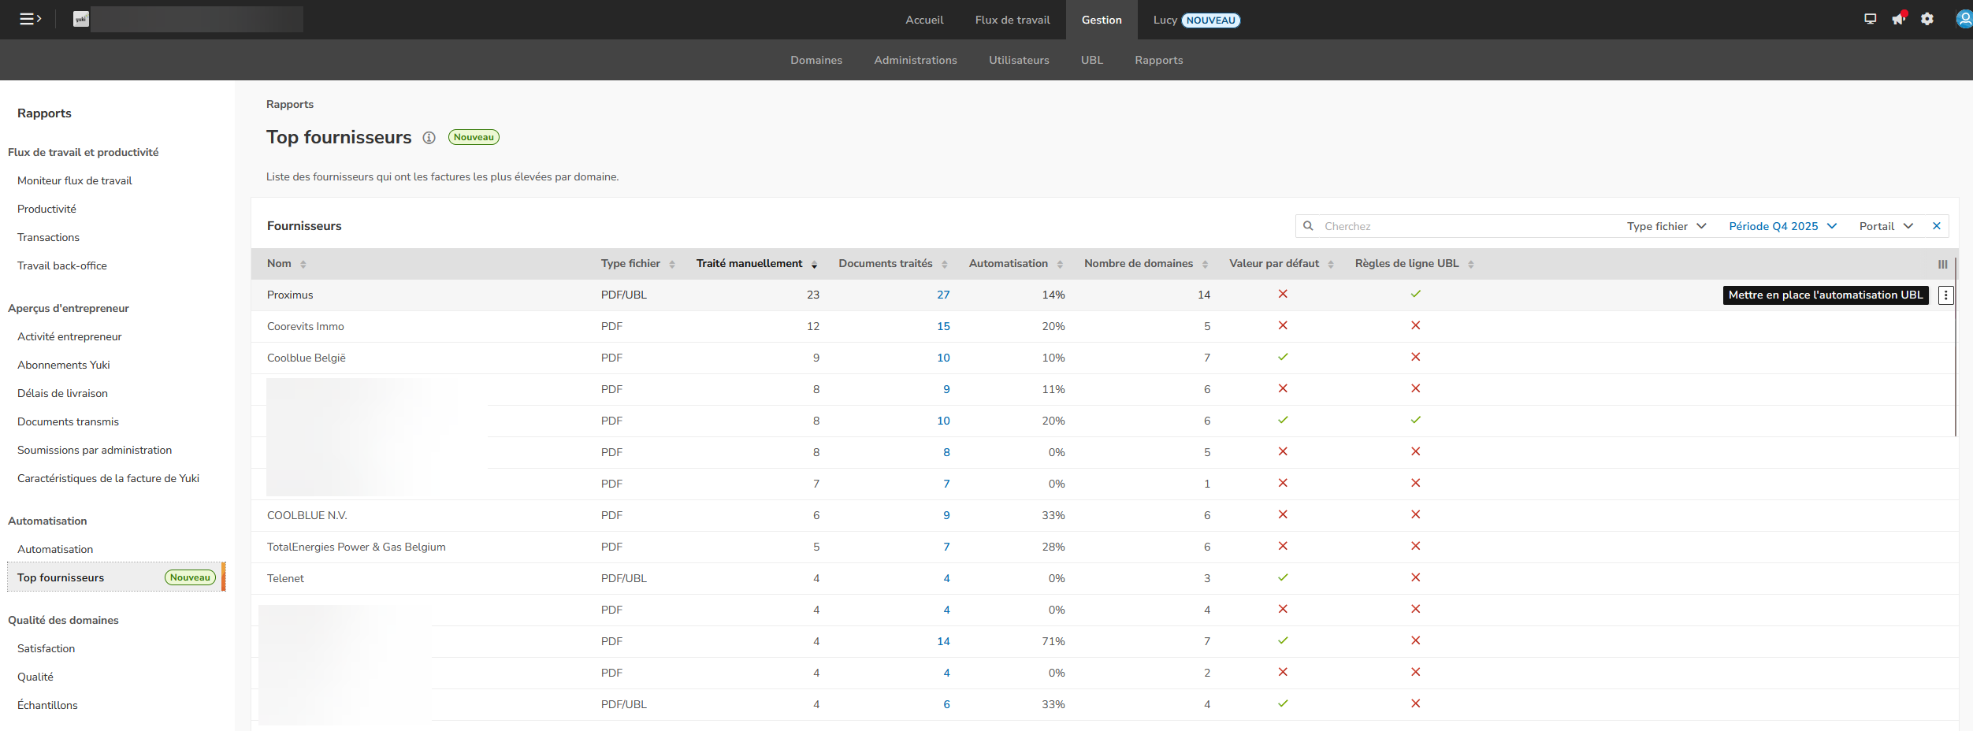Select the Gestion tab

tap(1102, 20)
